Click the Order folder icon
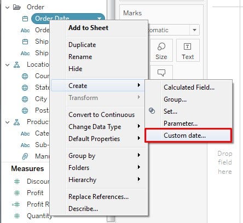243x223 pixels. click(x=17, y=7)
